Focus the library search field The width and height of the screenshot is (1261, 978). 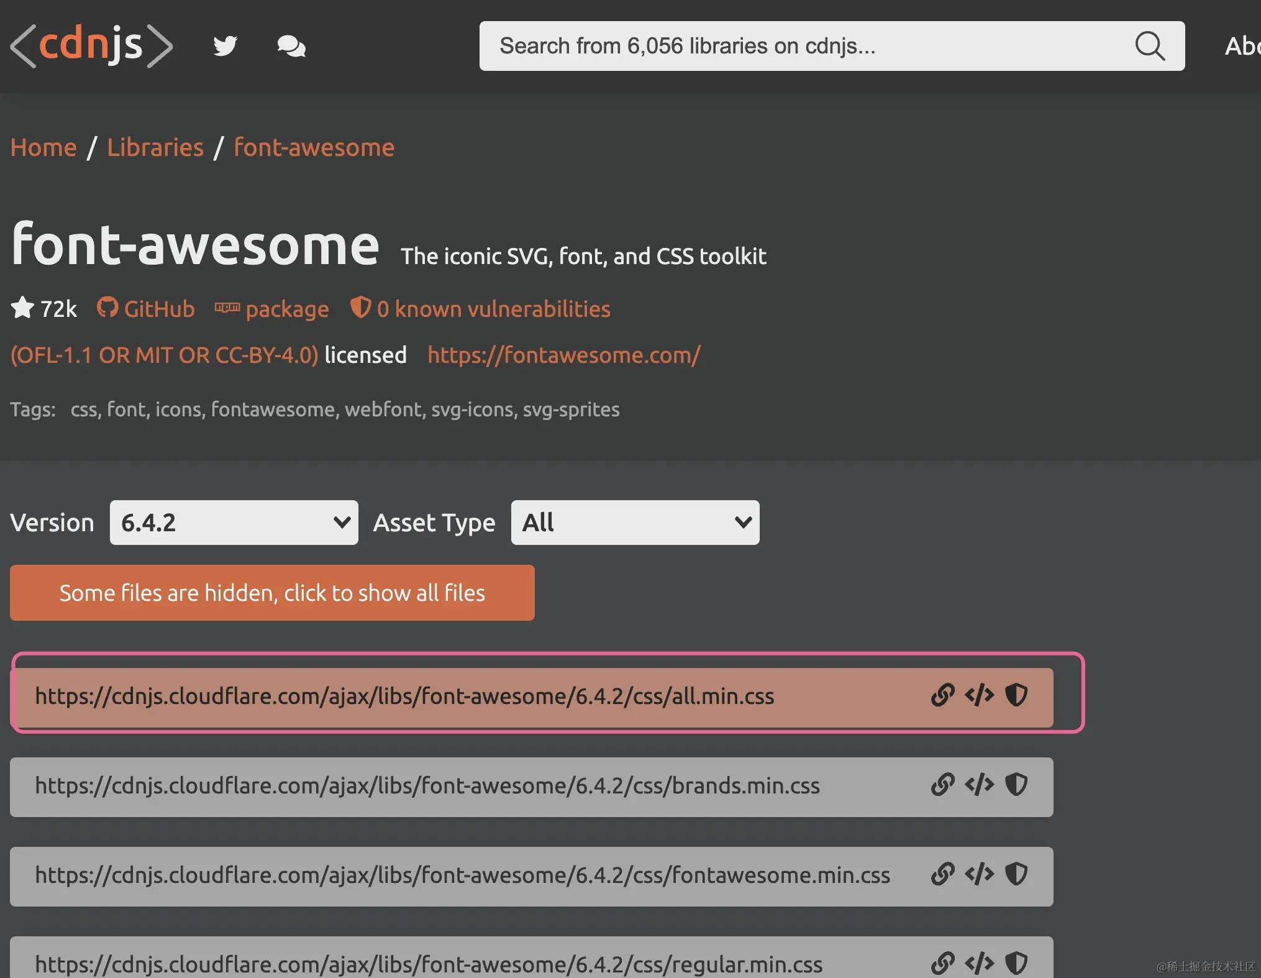(801, 46)
